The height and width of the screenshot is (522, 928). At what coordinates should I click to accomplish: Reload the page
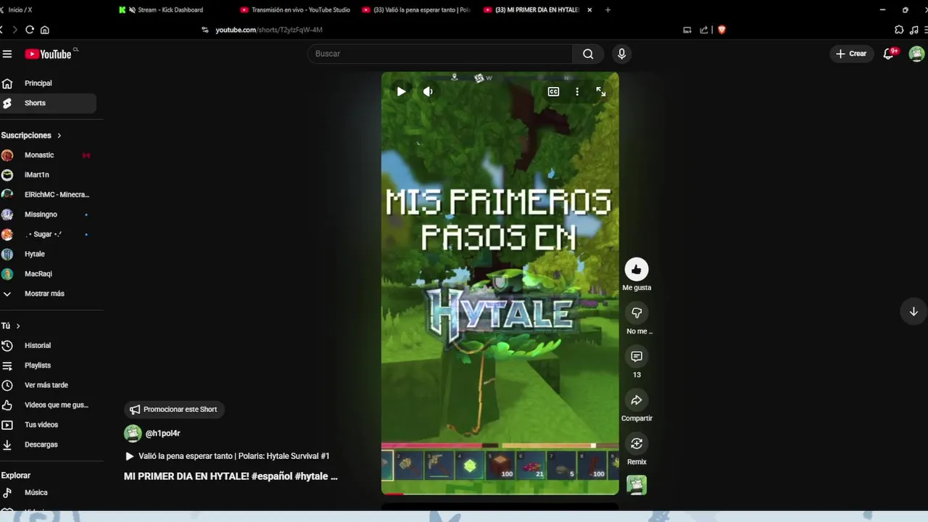(30, 30)
